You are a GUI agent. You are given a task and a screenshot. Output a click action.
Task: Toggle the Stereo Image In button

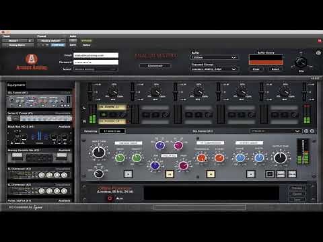click(250, 174)
